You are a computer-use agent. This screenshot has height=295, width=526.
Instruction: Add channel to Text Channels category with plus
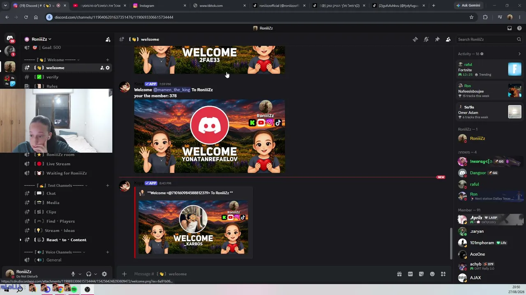(108, 186)
